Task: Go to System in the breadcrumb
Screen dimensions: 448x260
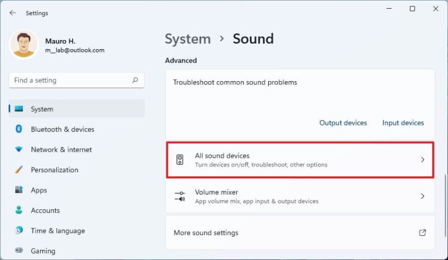Action: point(187,39)
